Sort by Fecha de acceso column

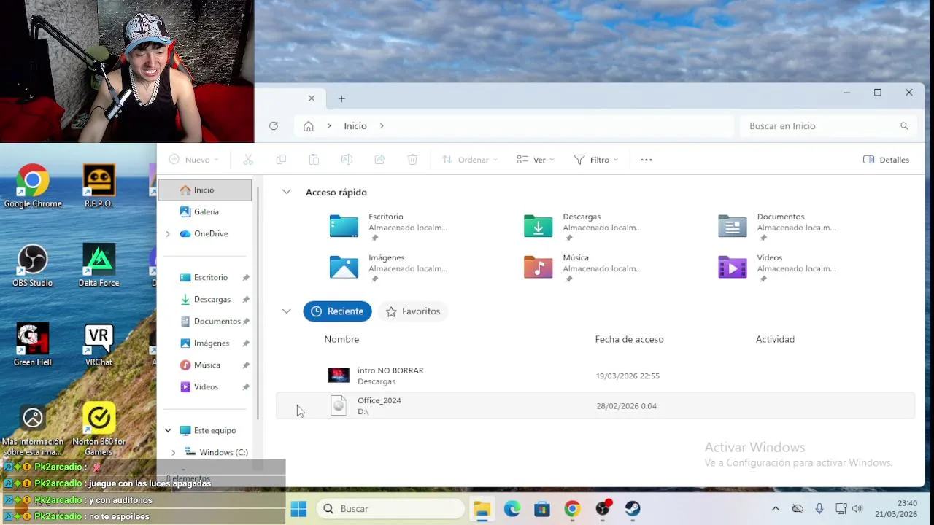click(x=629, y=339)
